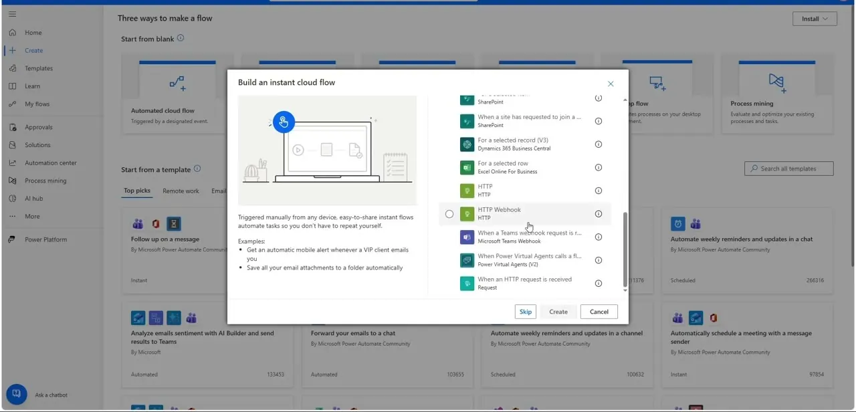Select When Power Virtual Agents calls a flow
The width and height of the screenshot is (856, 412).
point(525,260)
